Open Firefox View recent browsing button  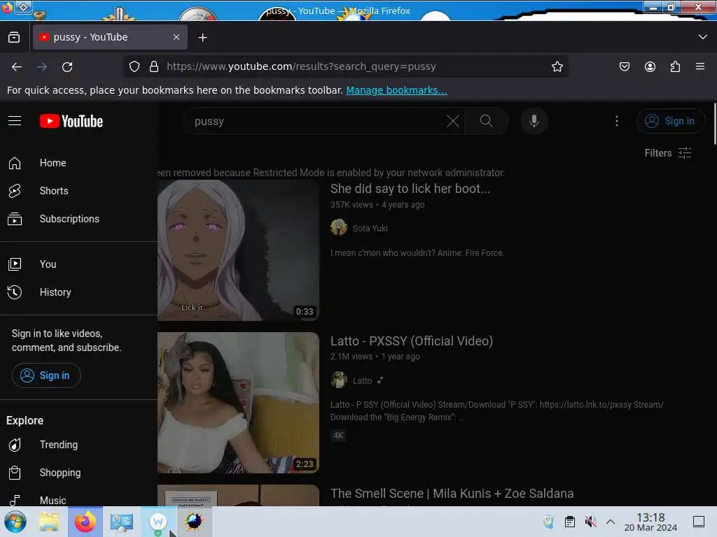[x=14, y=38]
